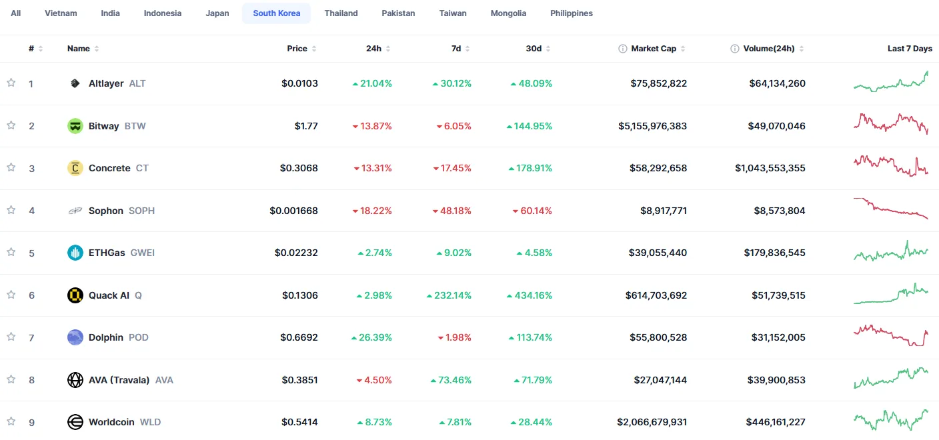
Task: Star Bitway as a favorite
Action: coord(11,125)
